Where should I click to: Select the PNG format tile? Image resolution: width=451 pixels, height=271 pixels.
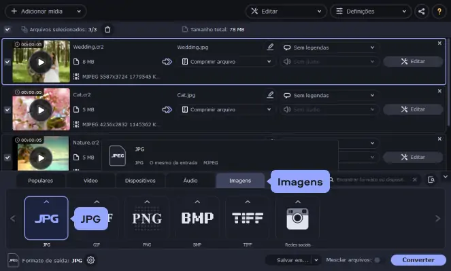pos(147,218)
